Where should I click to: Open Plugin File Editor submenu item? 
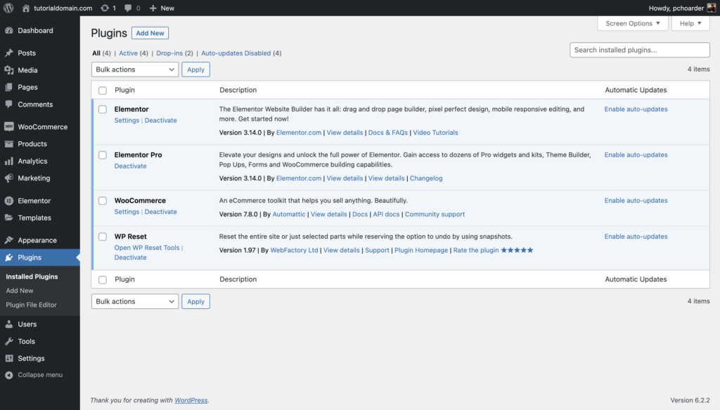coord(31,305)
